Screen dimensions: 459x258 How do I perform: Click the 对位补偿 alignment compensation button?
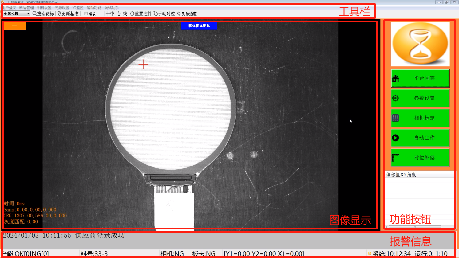420,158
